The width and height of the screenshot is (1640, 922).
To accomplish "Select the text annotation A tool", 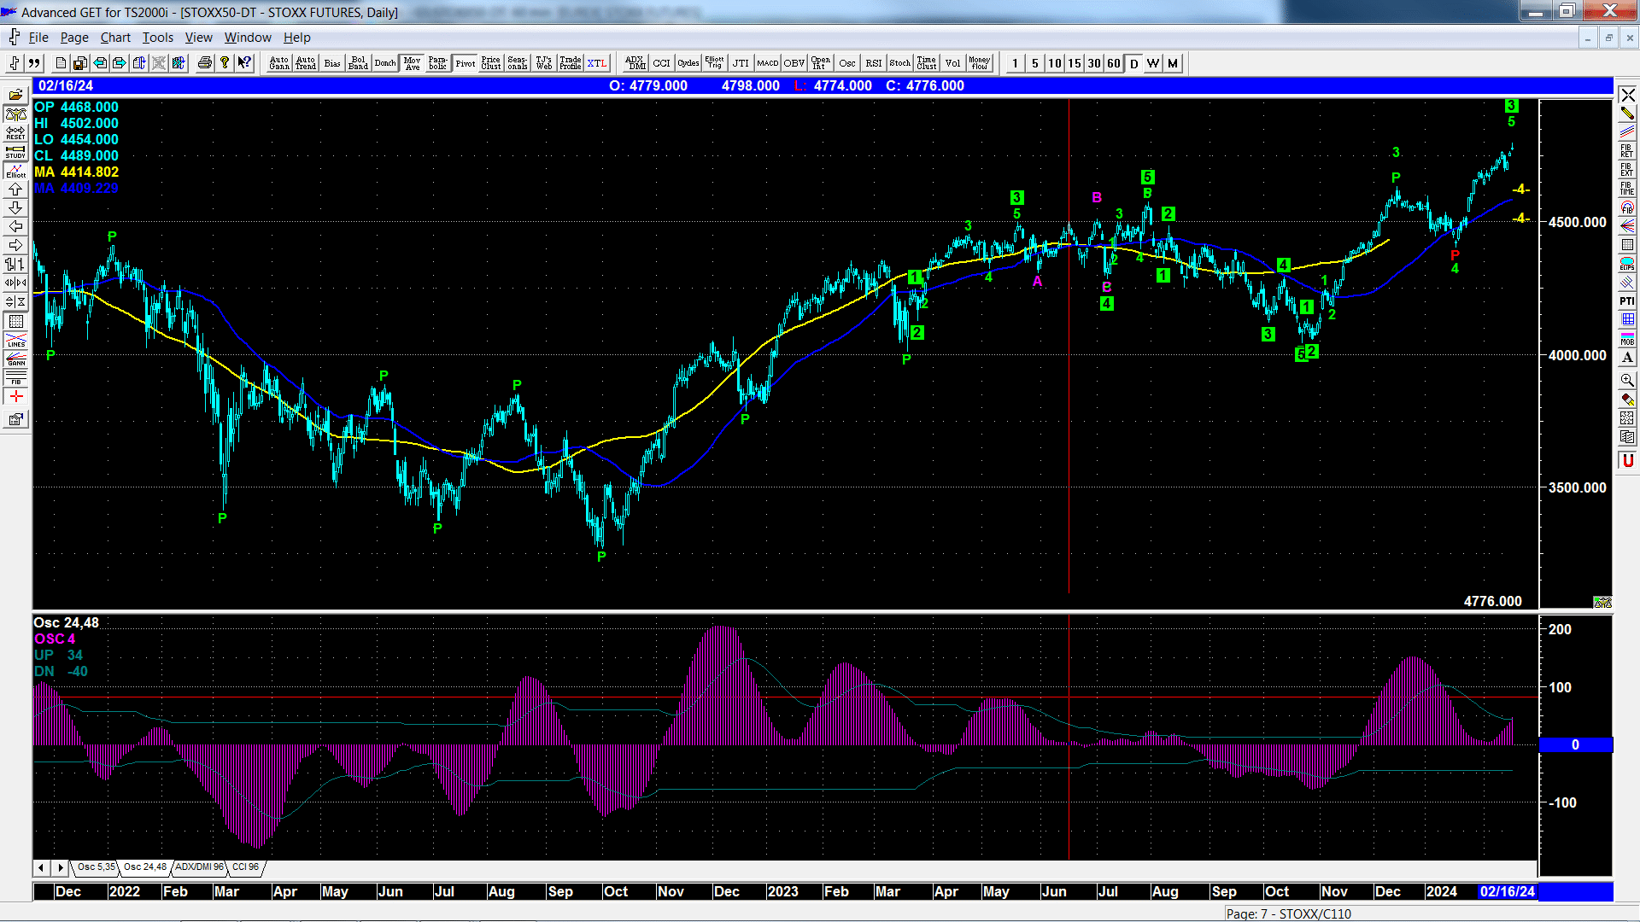I will click(x=1627, y=357).
